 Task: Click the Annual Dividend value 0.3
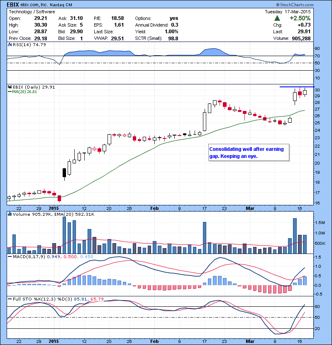pos(175,25)
